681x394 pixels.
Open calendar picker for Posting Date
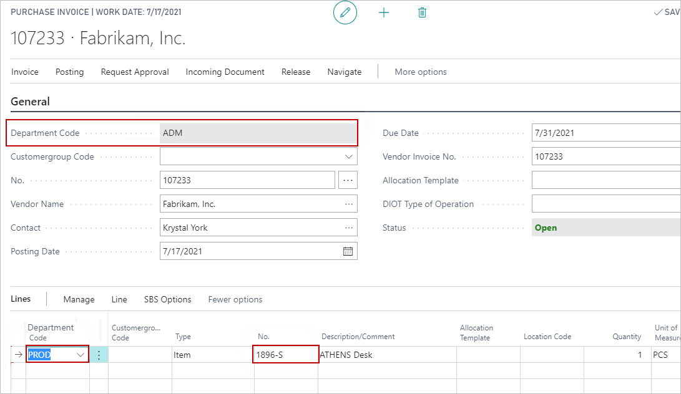tap(348, 251)
